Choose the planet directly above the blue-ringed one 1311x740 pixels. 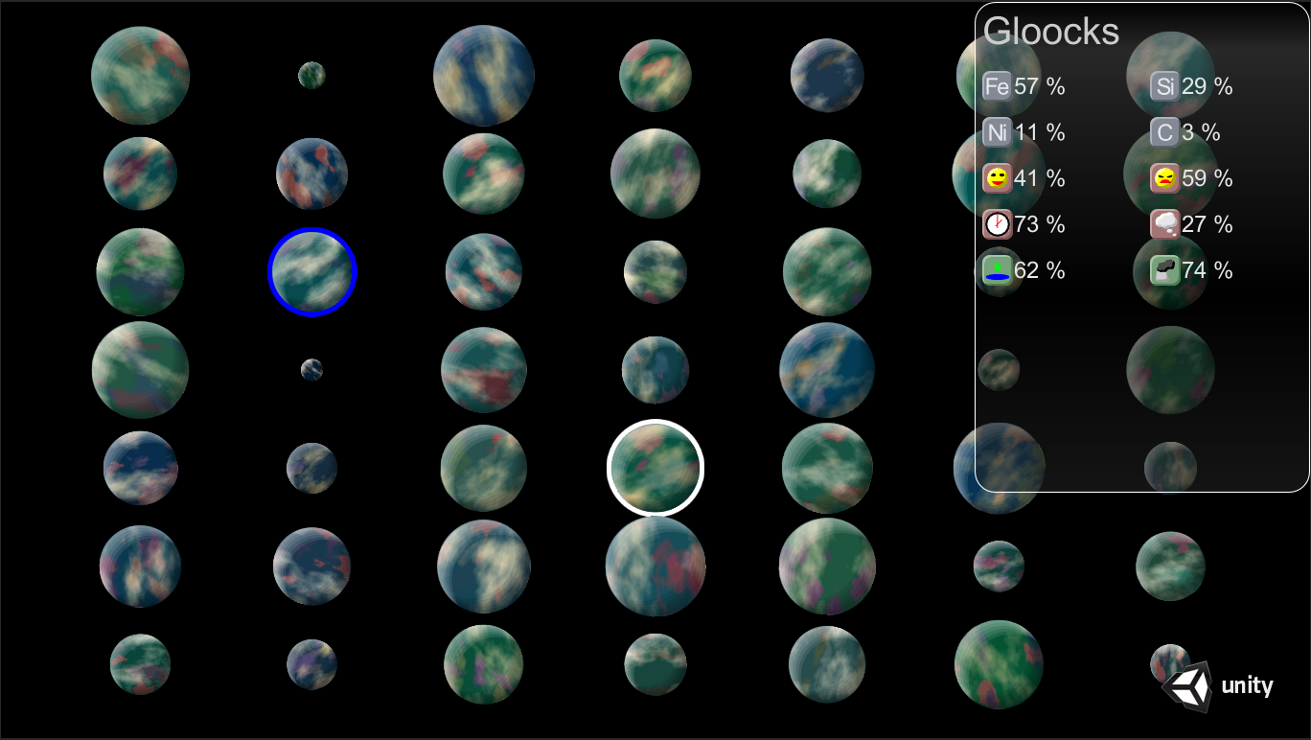click(x=311, y=174)
